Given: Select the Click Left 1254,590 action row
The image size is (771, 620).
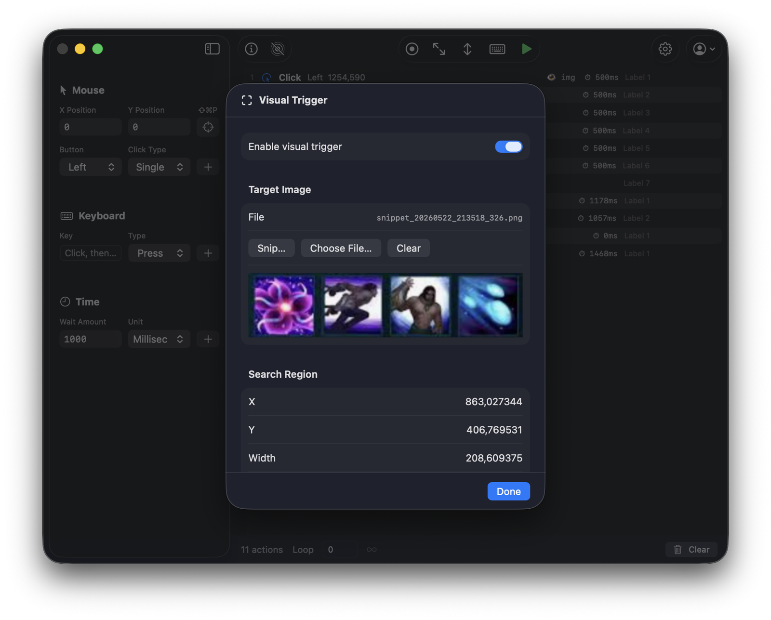Looking at the screenshot, I should click(x=481, y=77).
